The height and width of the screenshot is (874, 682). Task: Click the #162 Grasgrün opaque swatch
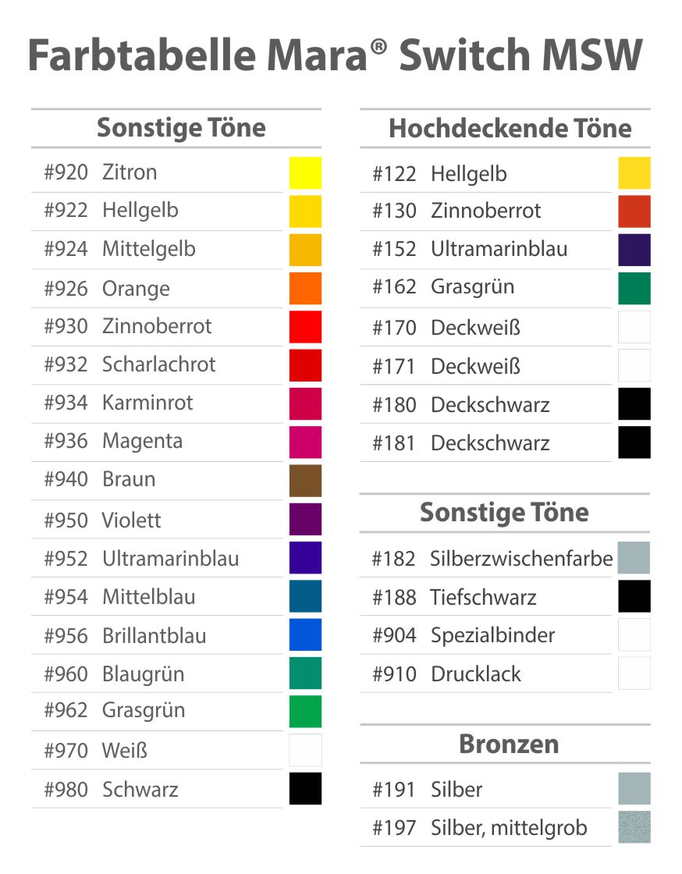pyautogui.click(x=634, y=288)
